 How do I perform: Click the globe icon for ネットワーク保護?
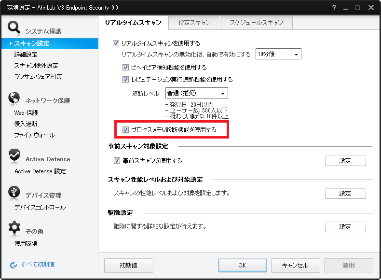tap(14, 98)
